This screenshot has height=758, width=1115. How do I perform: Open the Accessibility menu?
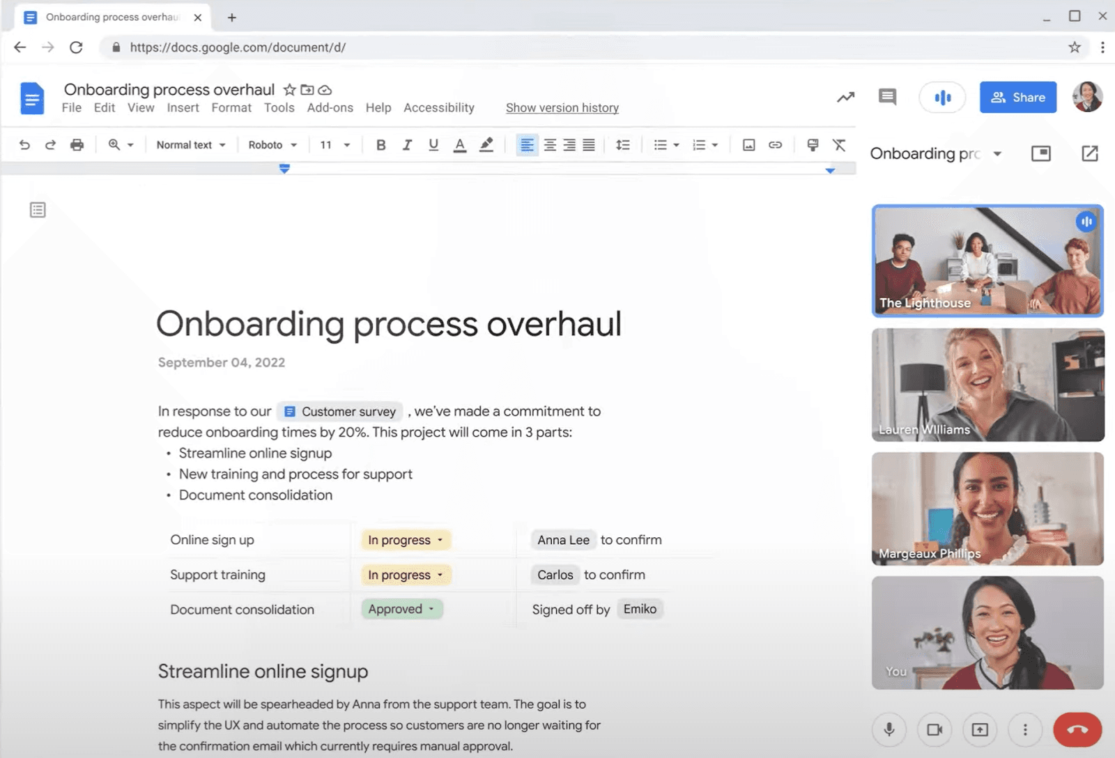point(439,108)
